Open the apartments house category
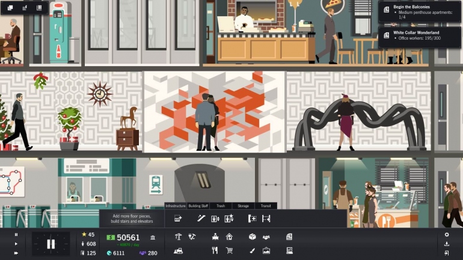The image size is (463, 260). pyautogui.click(x=229, y=237)
